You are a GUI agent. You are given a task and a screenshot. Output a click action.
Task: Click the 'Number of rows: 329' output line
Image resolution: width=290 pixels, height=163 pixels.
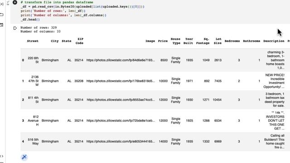pyautogui.click(x=39, y=28)
